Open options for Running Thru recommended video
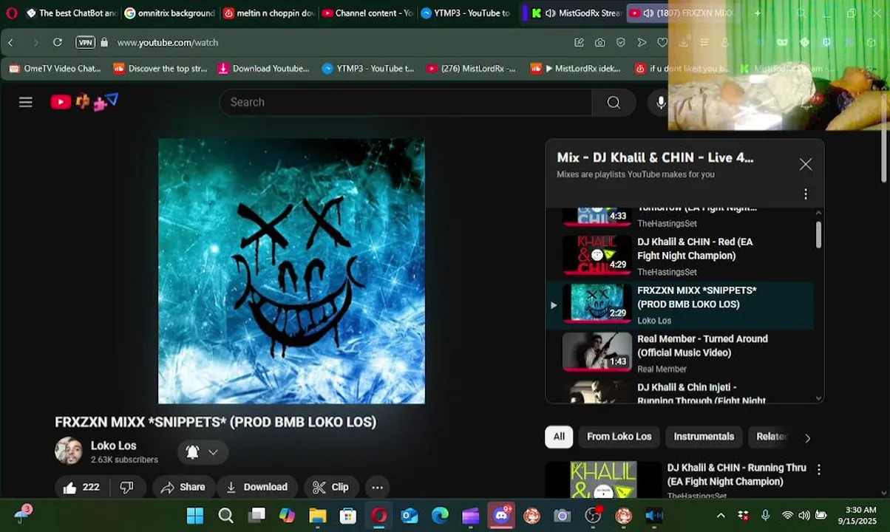This screenshot has width=890, height=532. pos(818,469)
